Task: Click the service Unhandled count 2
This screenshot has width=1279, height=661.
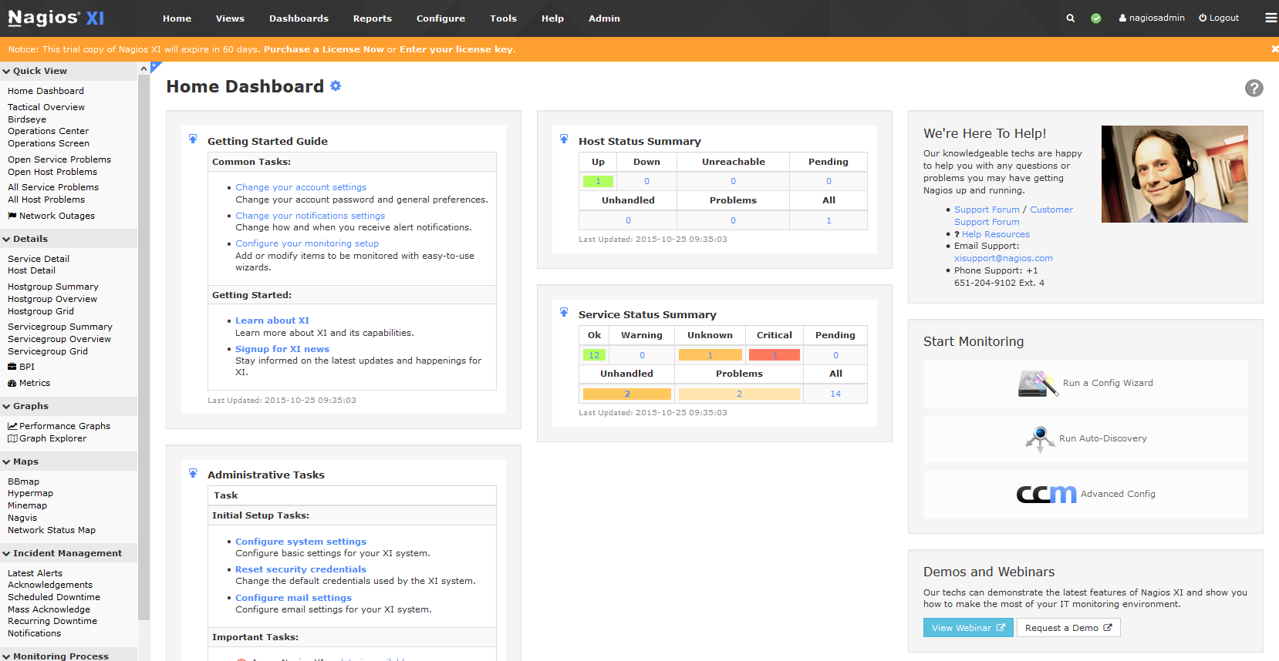Action: point(627,394)
